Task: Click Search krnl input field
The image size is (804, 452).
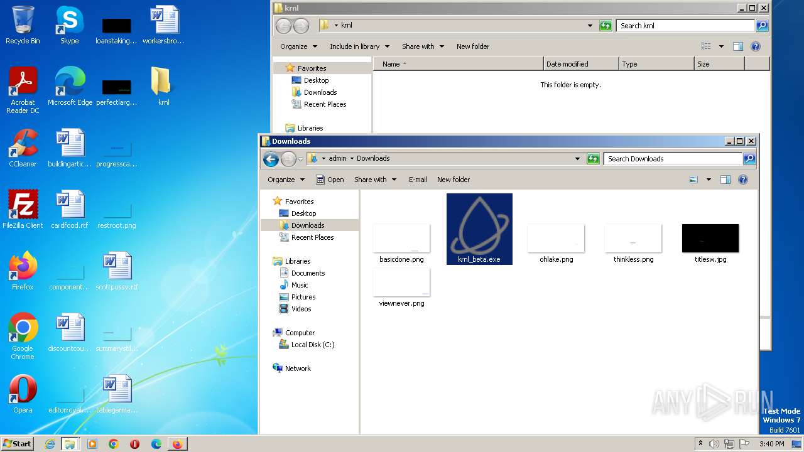Action: click(685, 26)
